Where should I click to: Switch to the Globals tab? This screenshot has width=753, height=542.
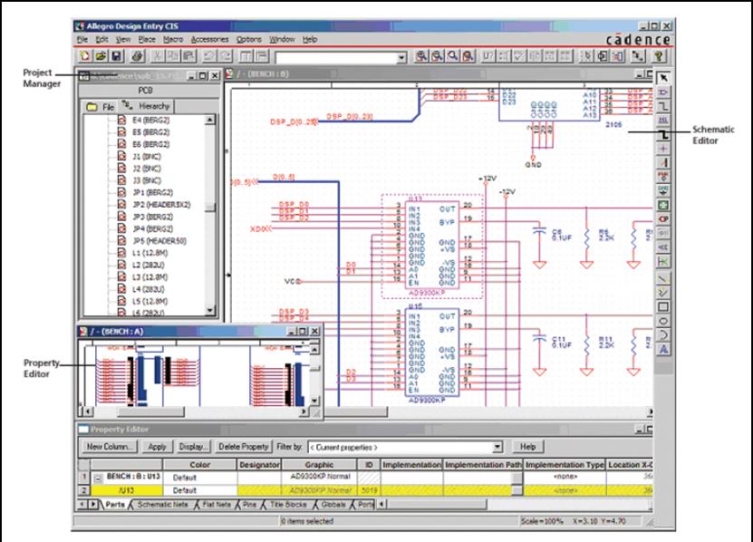333,505
